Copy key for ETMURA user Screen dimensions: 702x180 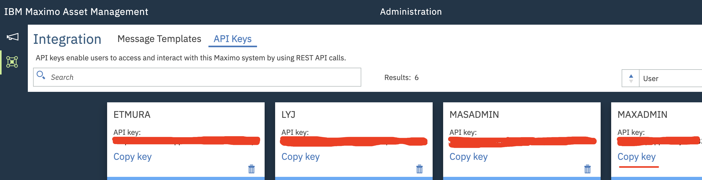pyautogui.click(x=132, y=157)
